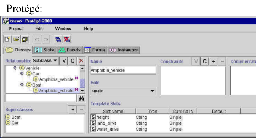Select the Boat class in tree
Screen dimensions: 256x138
(37, 85)
